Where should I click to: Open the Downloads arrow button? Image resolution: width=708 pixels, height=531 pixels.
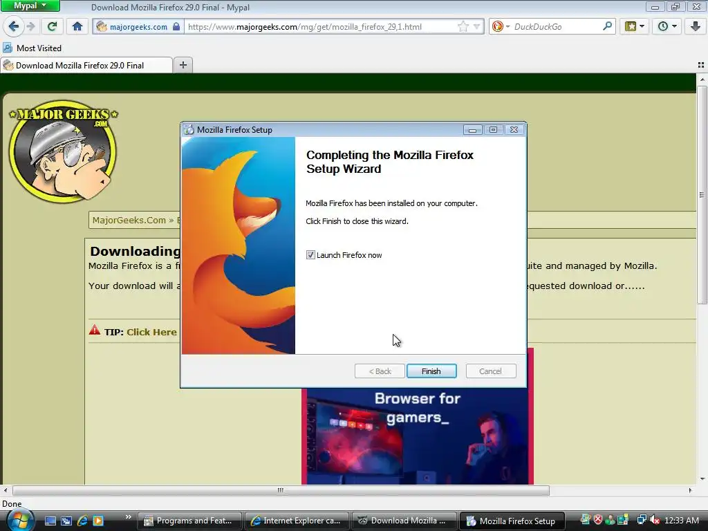click(696, 27)
